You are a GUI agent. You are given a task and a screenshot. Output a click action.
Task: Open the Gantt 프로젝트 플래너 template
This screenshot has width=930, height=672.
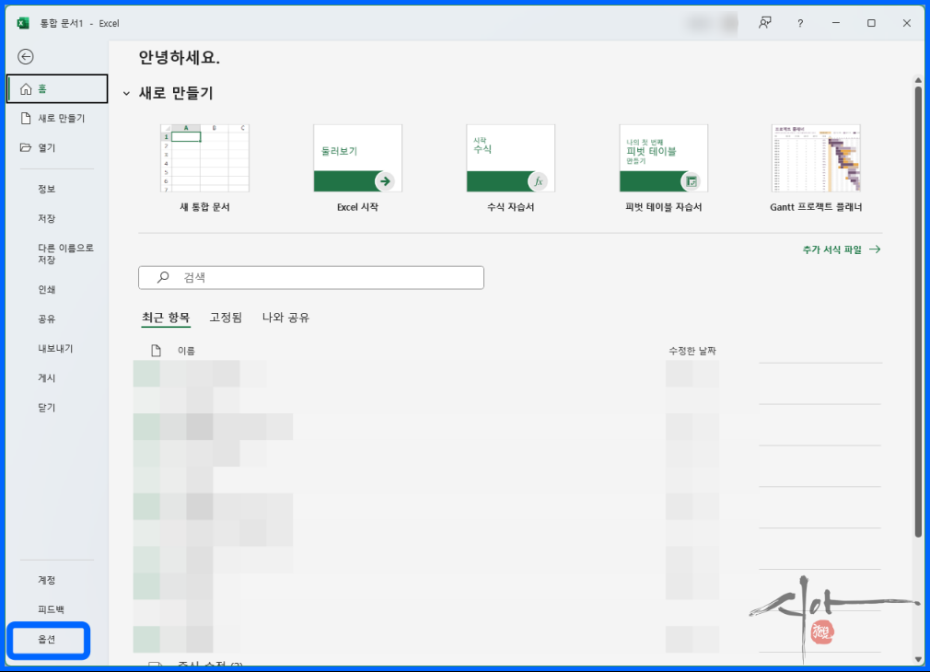816,168
